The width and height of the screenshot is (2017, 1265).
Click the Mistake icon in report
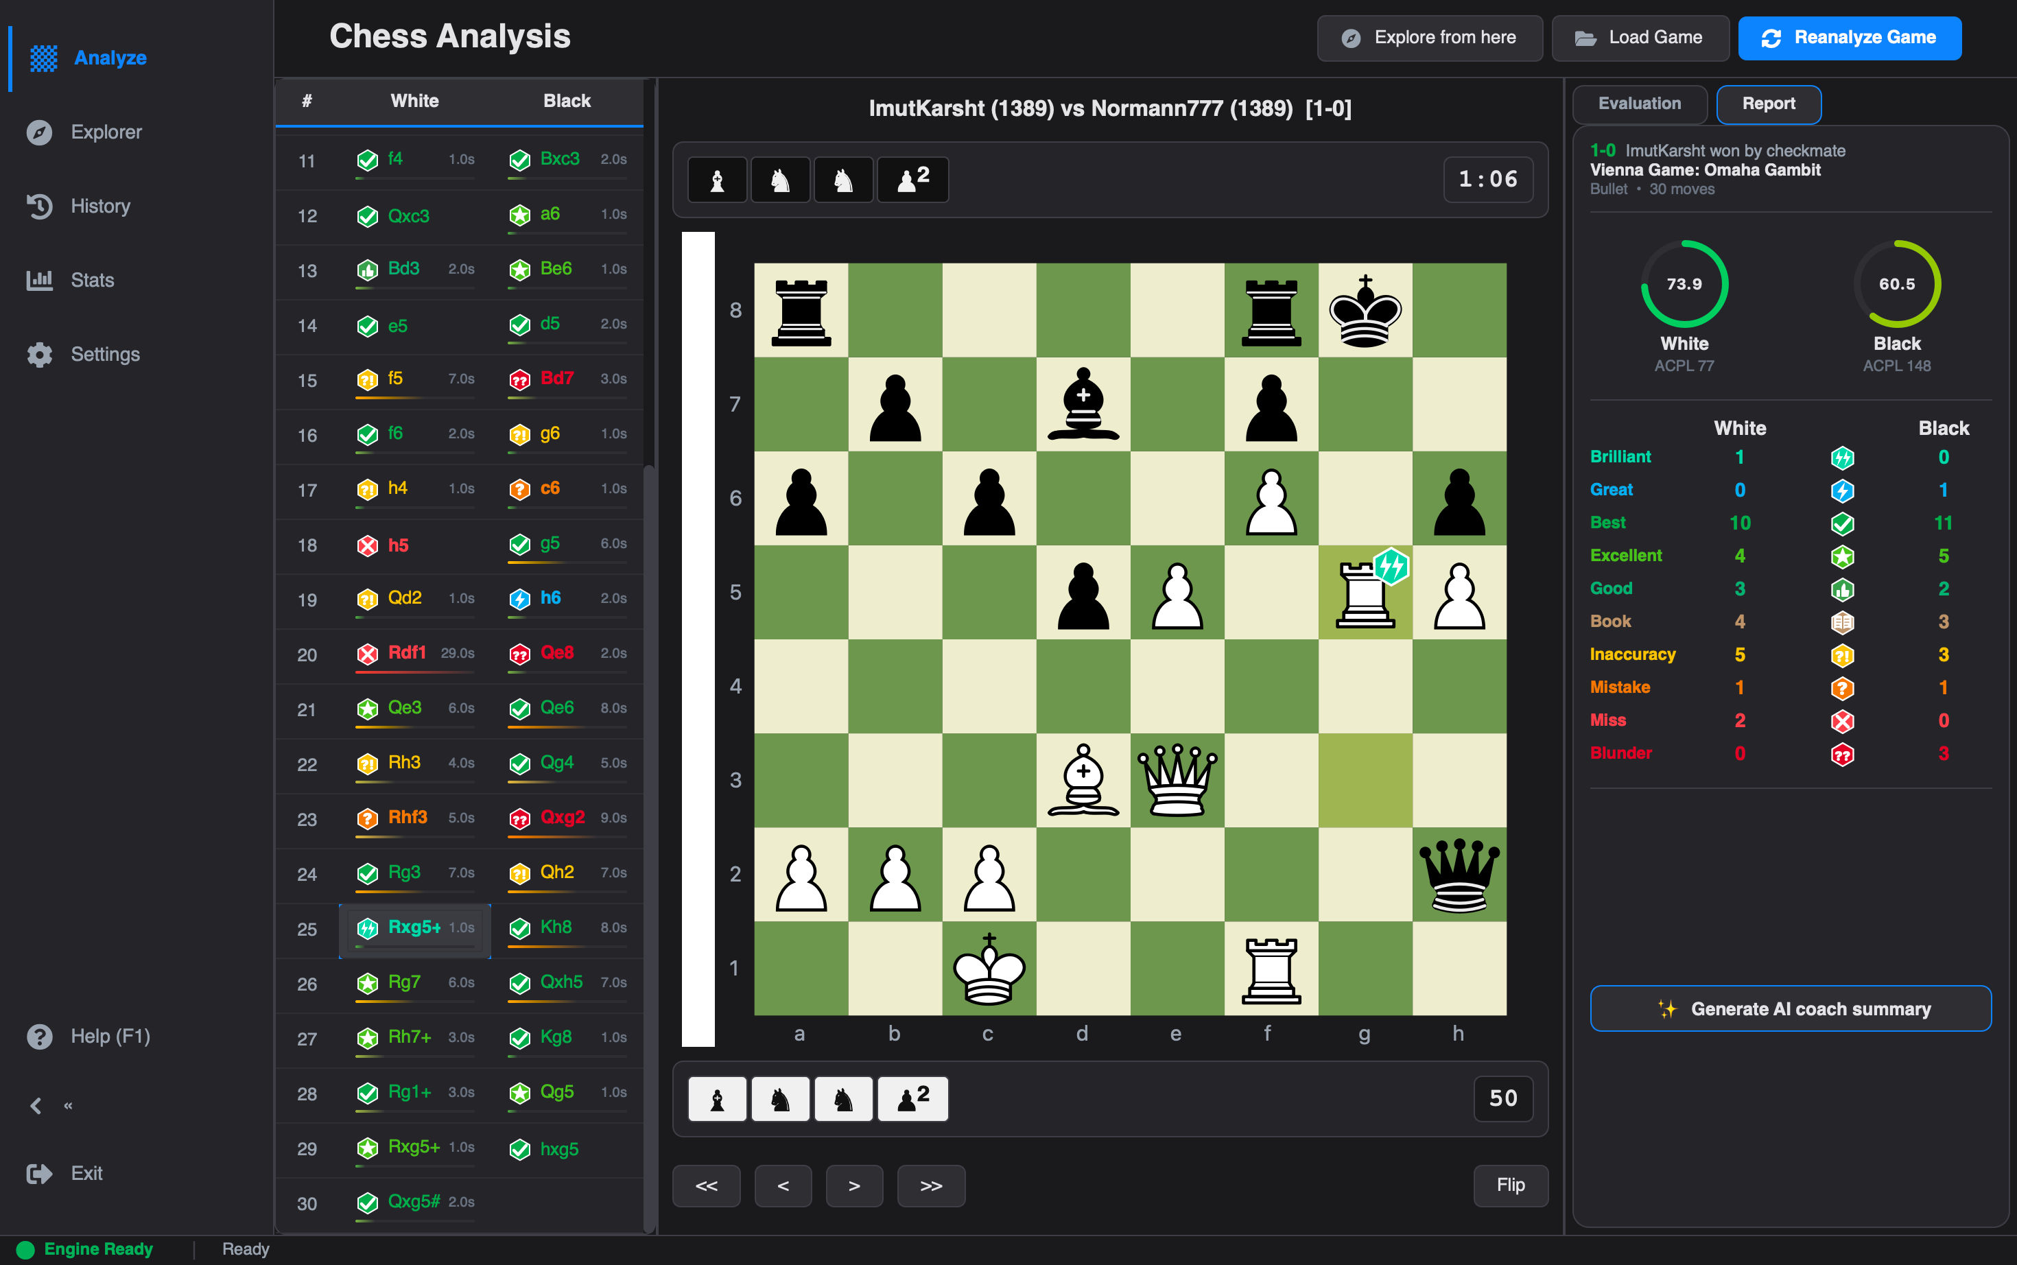(1842, 687)
